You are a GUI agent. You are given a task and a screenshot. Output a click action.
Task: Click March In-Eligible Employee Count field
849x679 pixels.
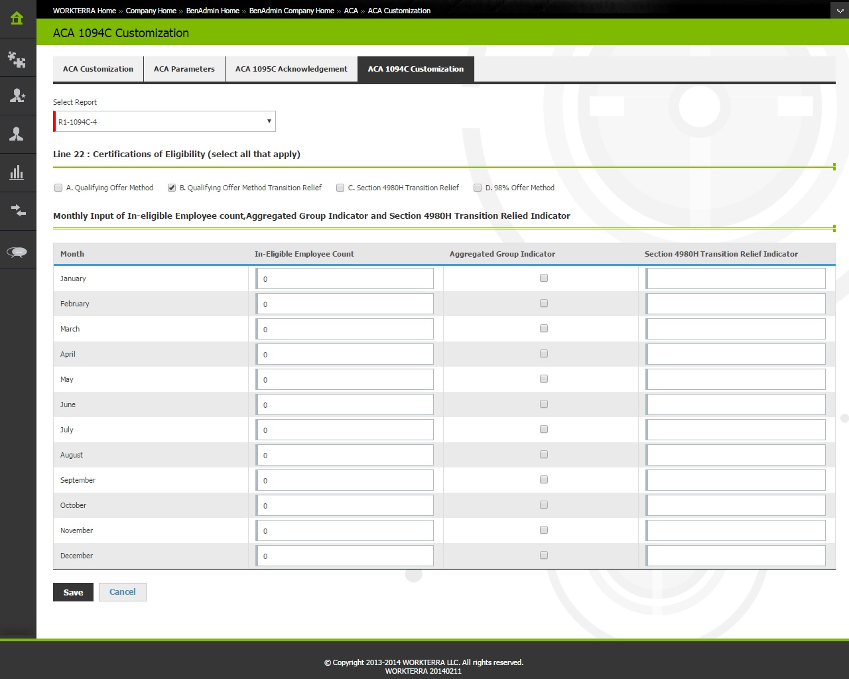[345, 329]
